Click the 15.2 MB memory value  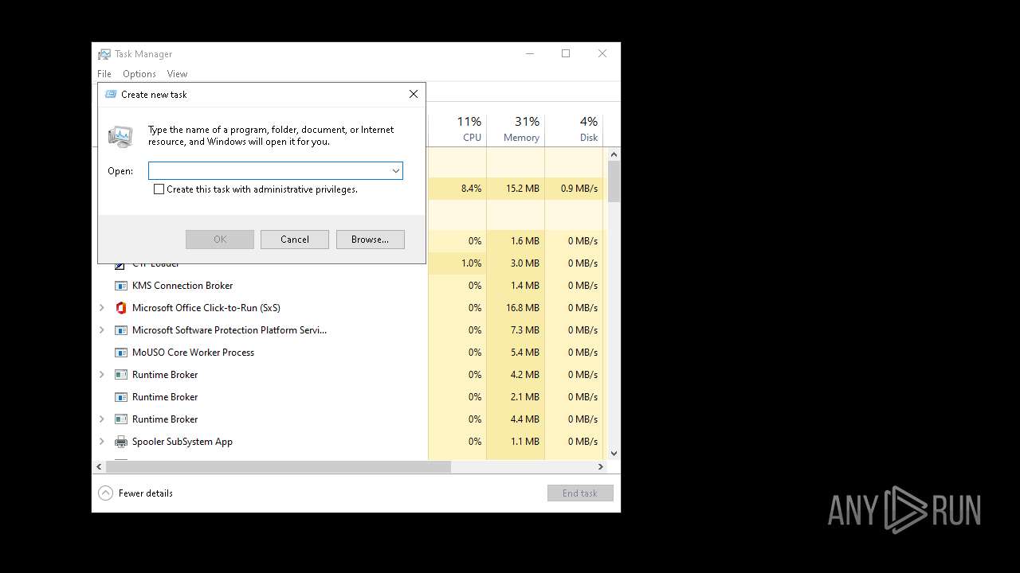click(523, 189)
